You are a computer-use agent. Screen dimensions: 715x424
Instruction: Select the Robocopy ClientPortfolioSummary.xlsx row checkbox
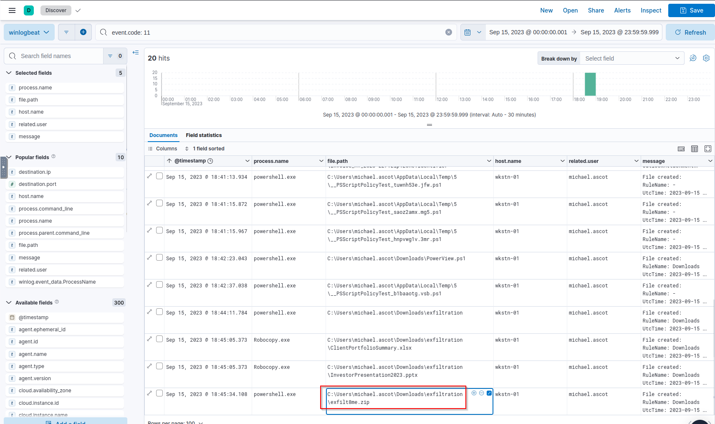[x=159, y=339]
